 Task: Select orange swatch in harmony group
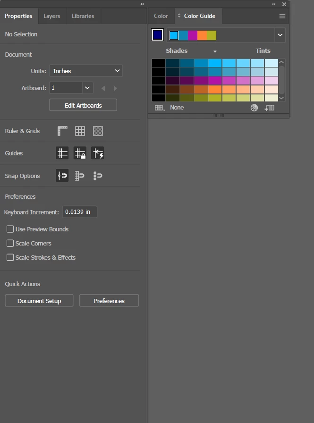(x=202, y=35)
